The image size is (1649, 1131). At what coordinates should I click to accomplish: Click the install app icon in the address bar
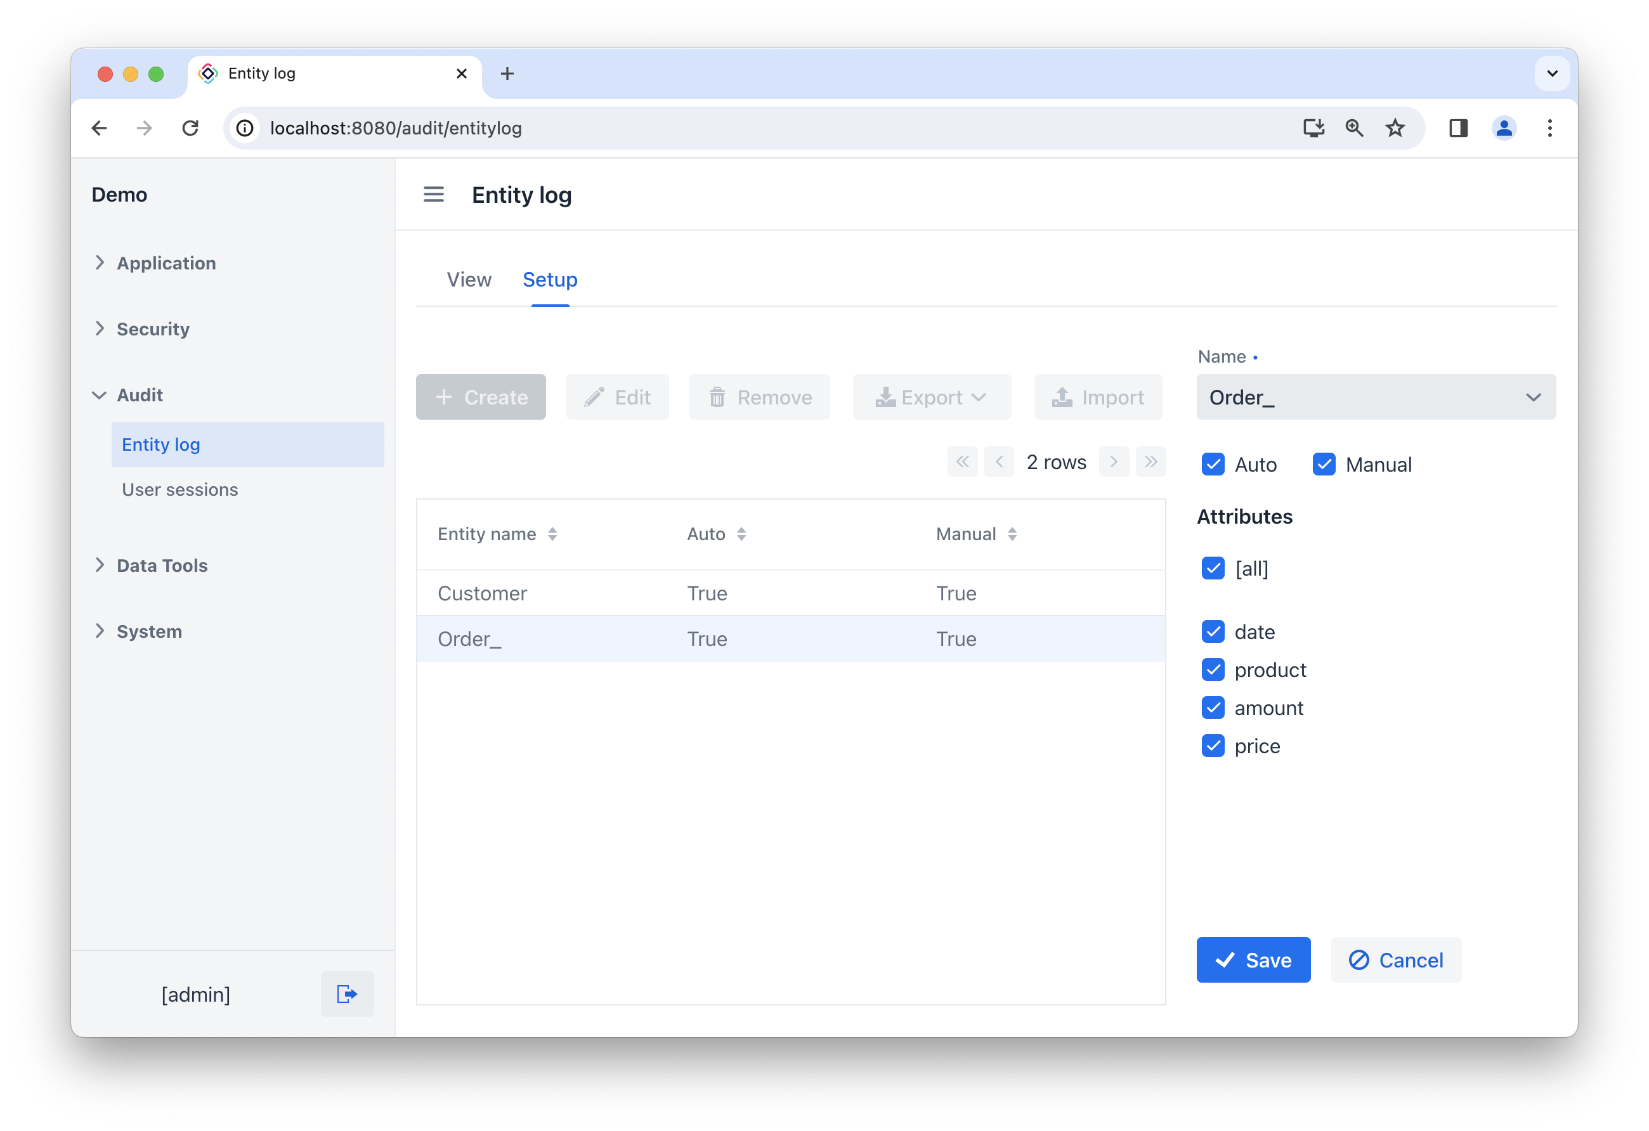pyautogui.click(x=1313, y=128)
